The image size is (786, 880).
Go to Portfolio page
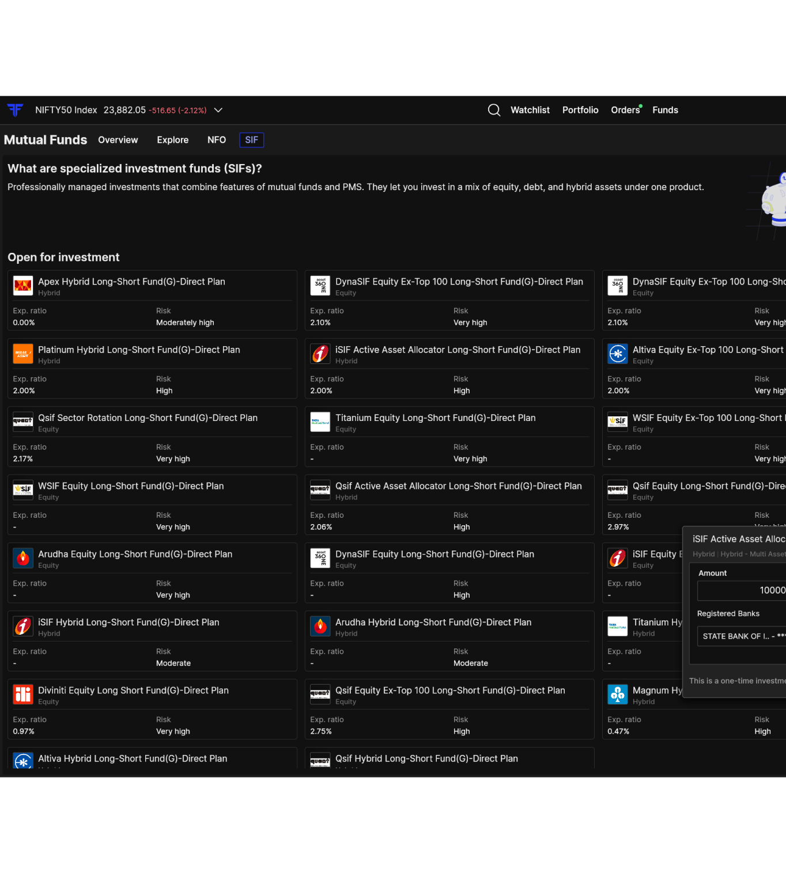(x=580, y=110)
